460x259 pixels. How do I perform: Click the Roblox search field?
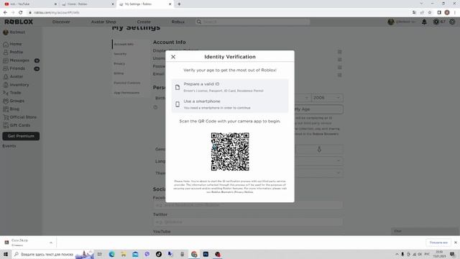click(x=252, y=22)
